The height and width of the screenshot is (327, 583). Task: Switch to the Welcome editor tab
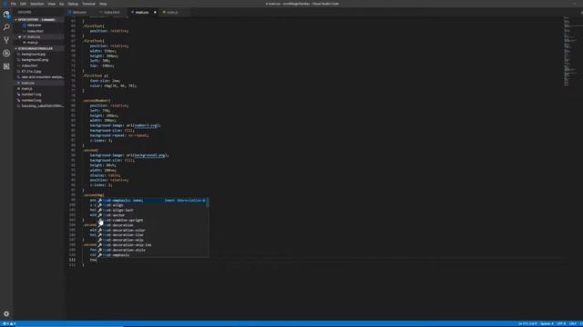(x=79, y=12)
